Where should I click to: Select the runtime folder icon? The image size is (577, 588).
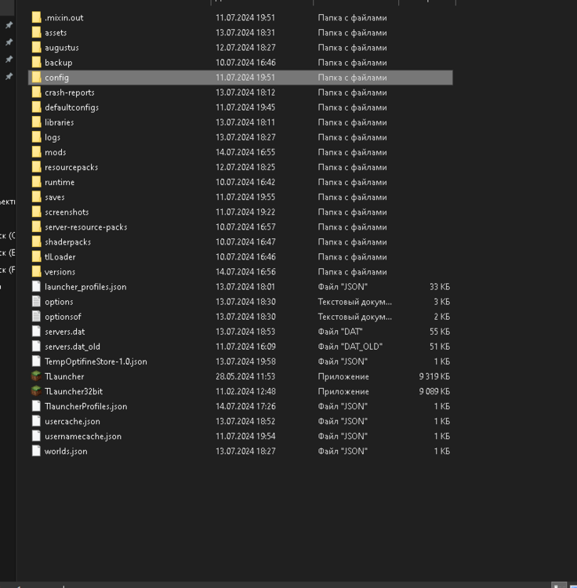coord(36,182)
